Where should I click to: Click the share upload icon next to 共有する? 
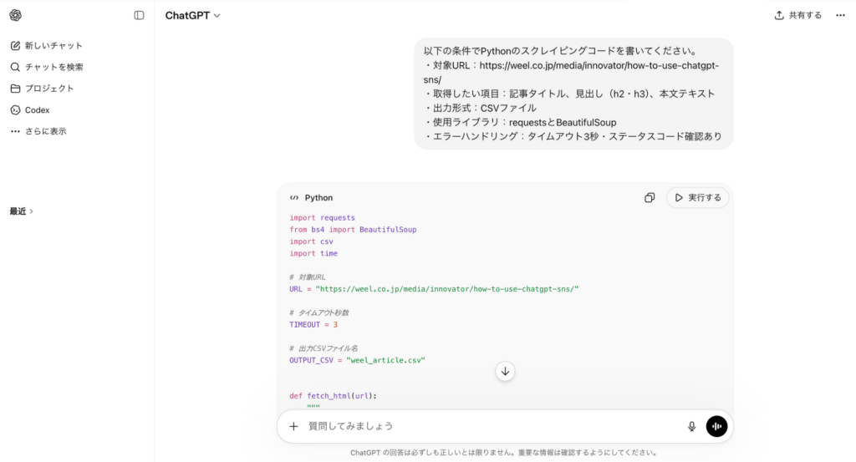[x=779, y=15]
